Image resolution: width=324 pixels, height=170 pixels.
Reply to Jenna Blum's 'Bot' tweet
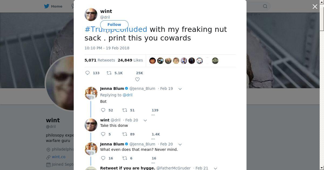tap(103, 110)
